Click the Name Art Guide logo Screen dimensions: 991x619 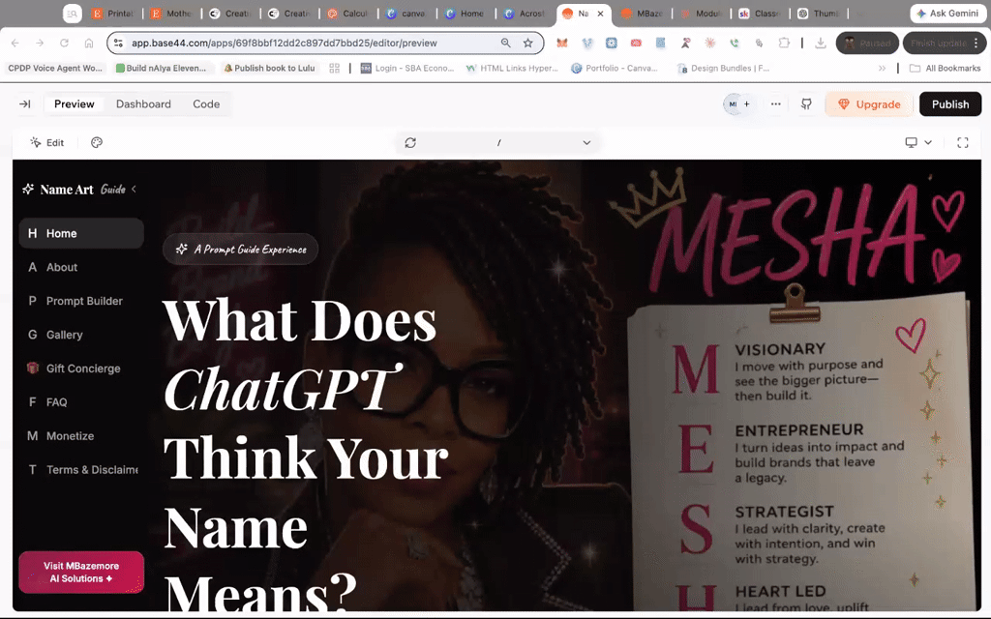tap(74, 189)
